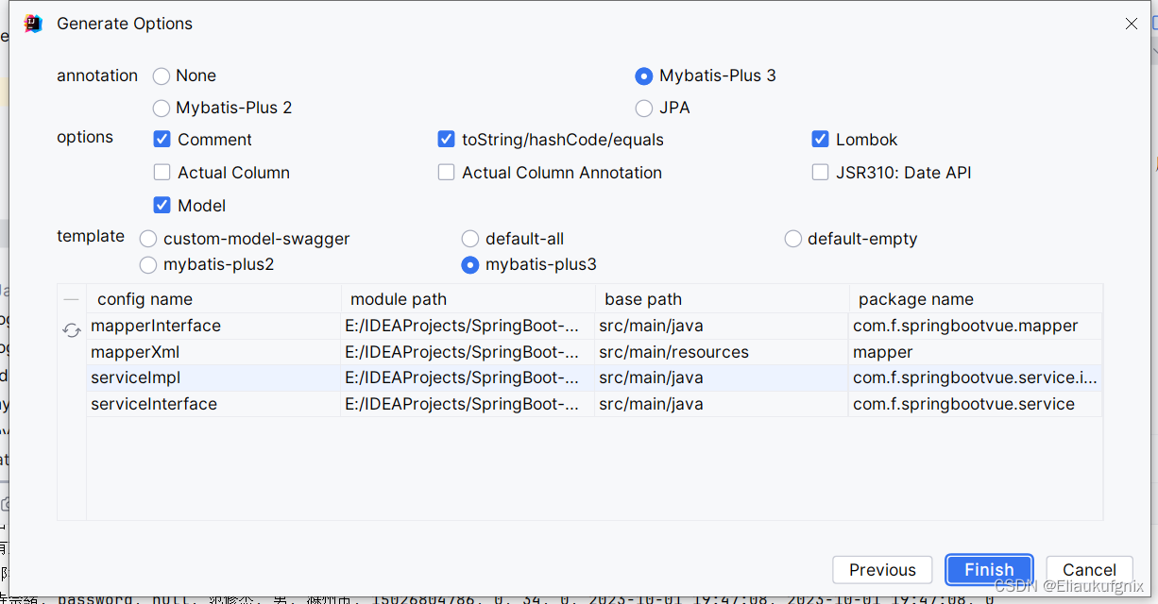1158x604 pixels.
Task: Click base path cell of serviceImpl row
Action: [x=722, y=377]
